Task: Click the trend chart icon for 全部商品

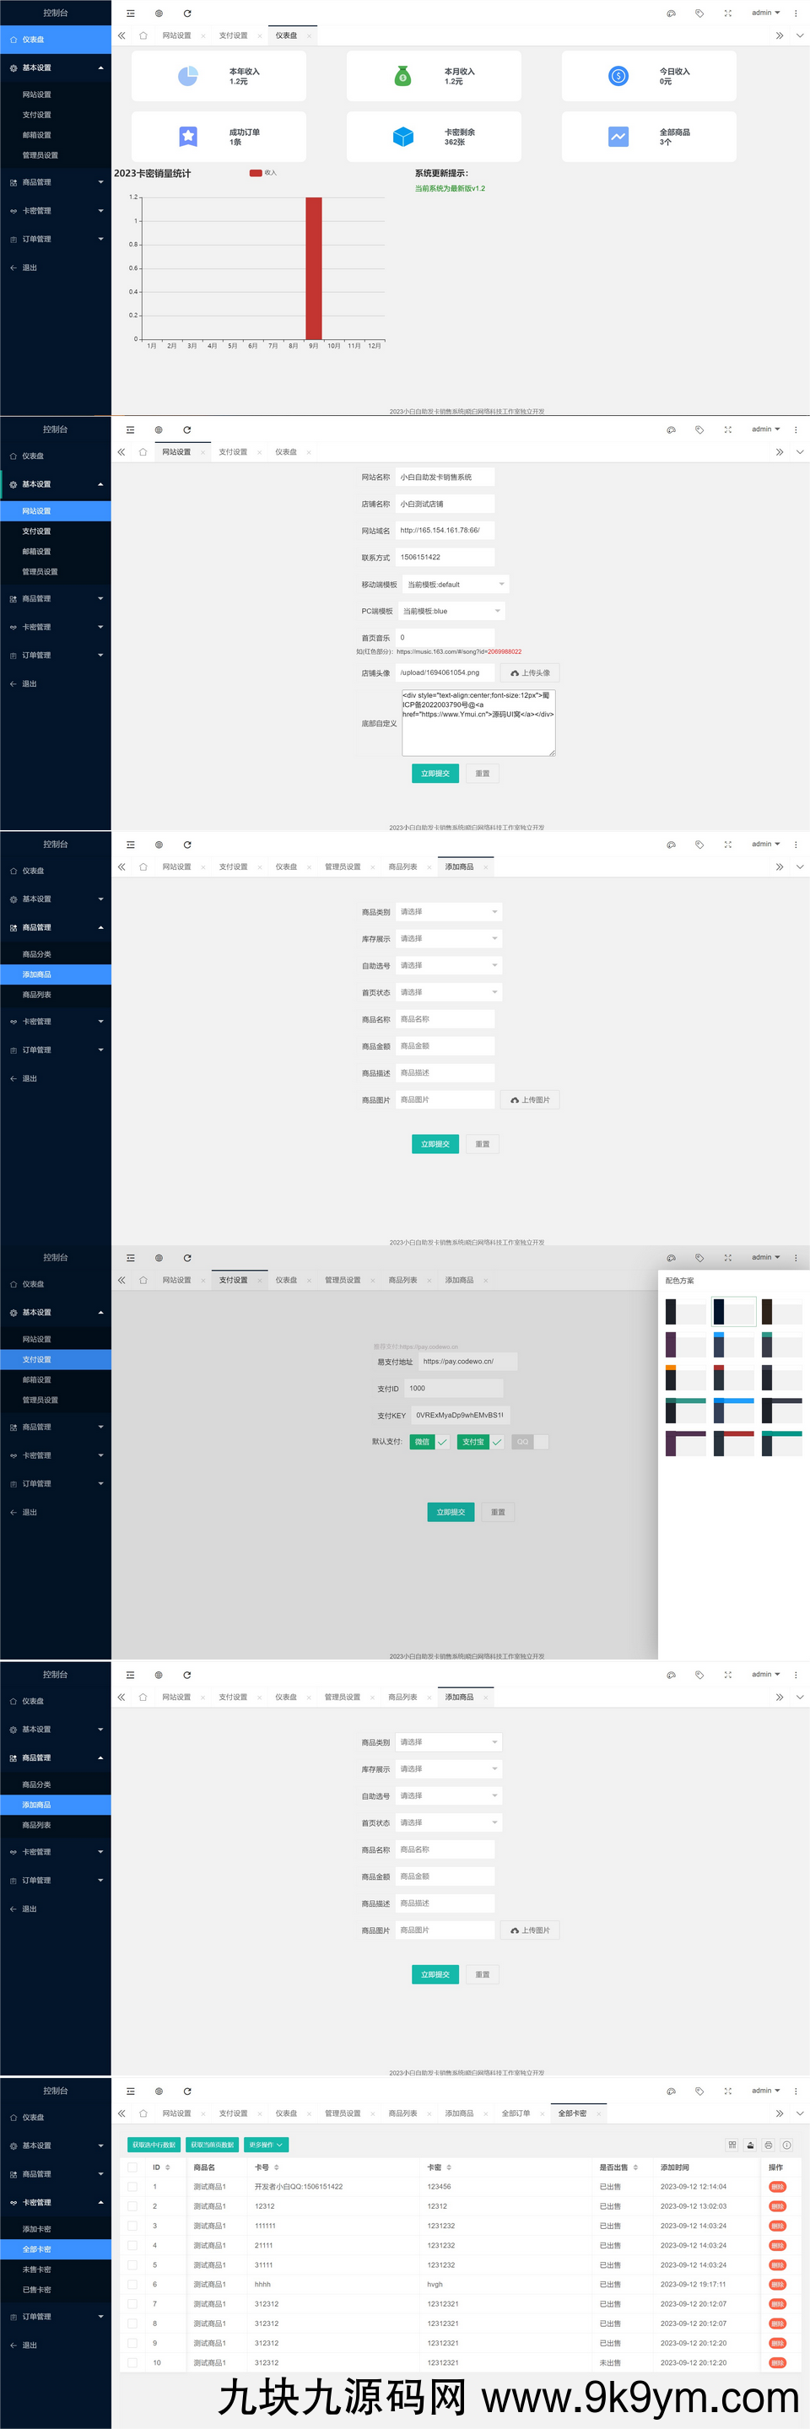Action: point(618,136)
